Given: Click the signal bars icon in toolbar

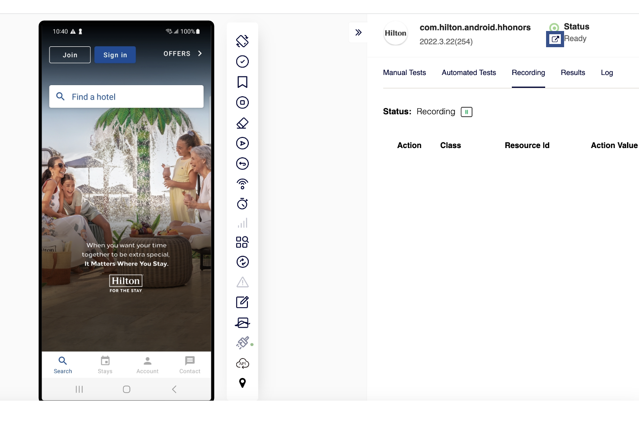Looking at the screenshot, I should [x=242, y=223].
